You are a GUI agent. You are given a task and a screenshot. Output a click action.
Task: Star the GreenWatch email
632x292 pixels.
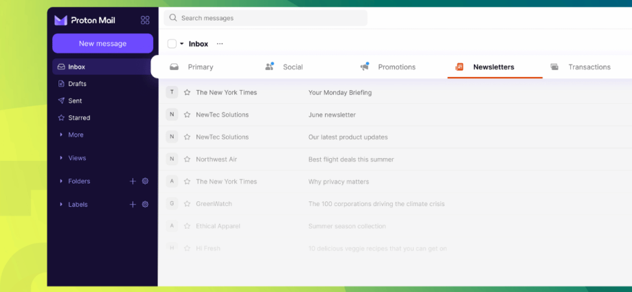(187, 203)
